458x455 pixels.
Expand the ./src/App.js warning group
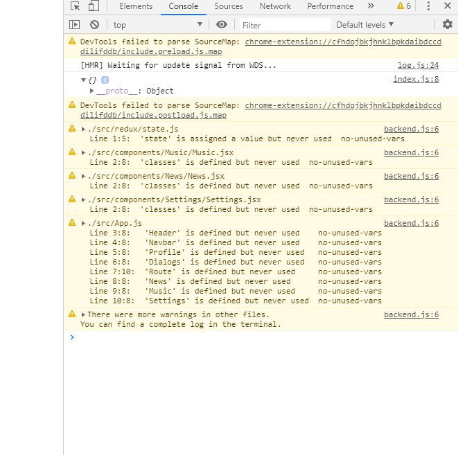pyautogui.click(x=83, y=223)
